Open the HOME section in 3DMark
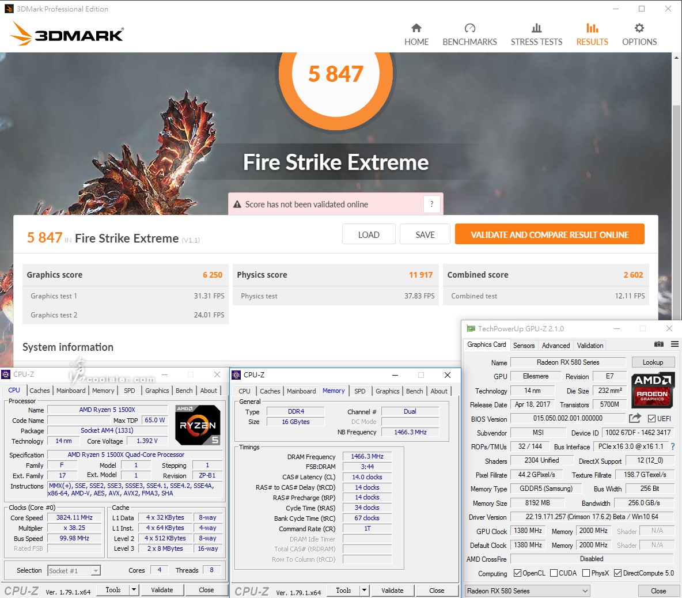682x598 pixels. click(416, 35)
